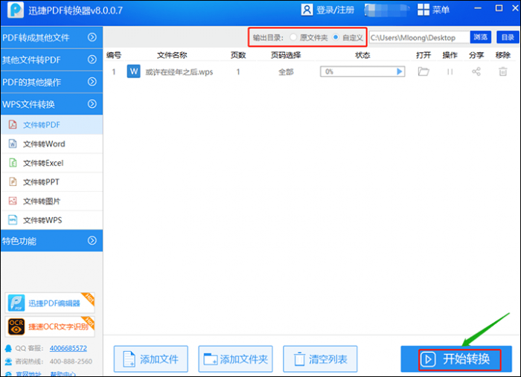Click the 添加文件夹 button
This screenshot has height=377, width=521.
pyautogui.click(x=236, y=359)
